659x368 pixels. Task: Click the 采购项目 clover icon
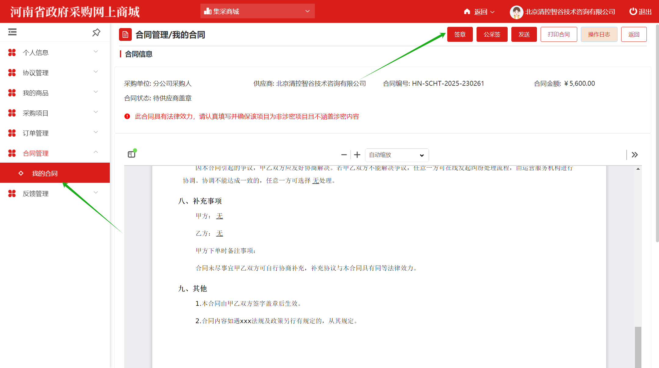[12, 113]
